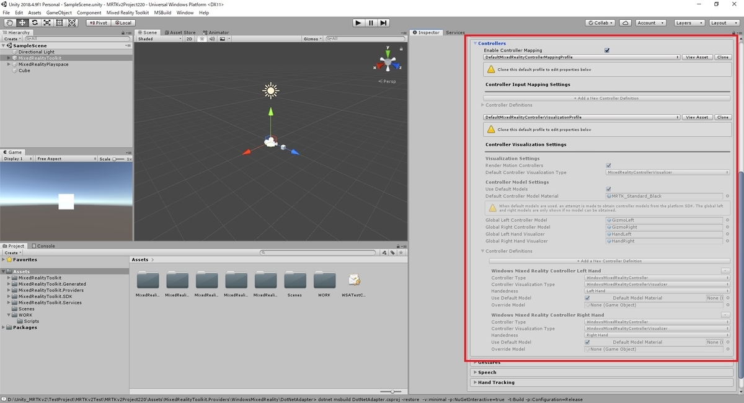The image size is (744, 403).
Task: Click the Pause button in the toolbar
Action: coord(371,23)
